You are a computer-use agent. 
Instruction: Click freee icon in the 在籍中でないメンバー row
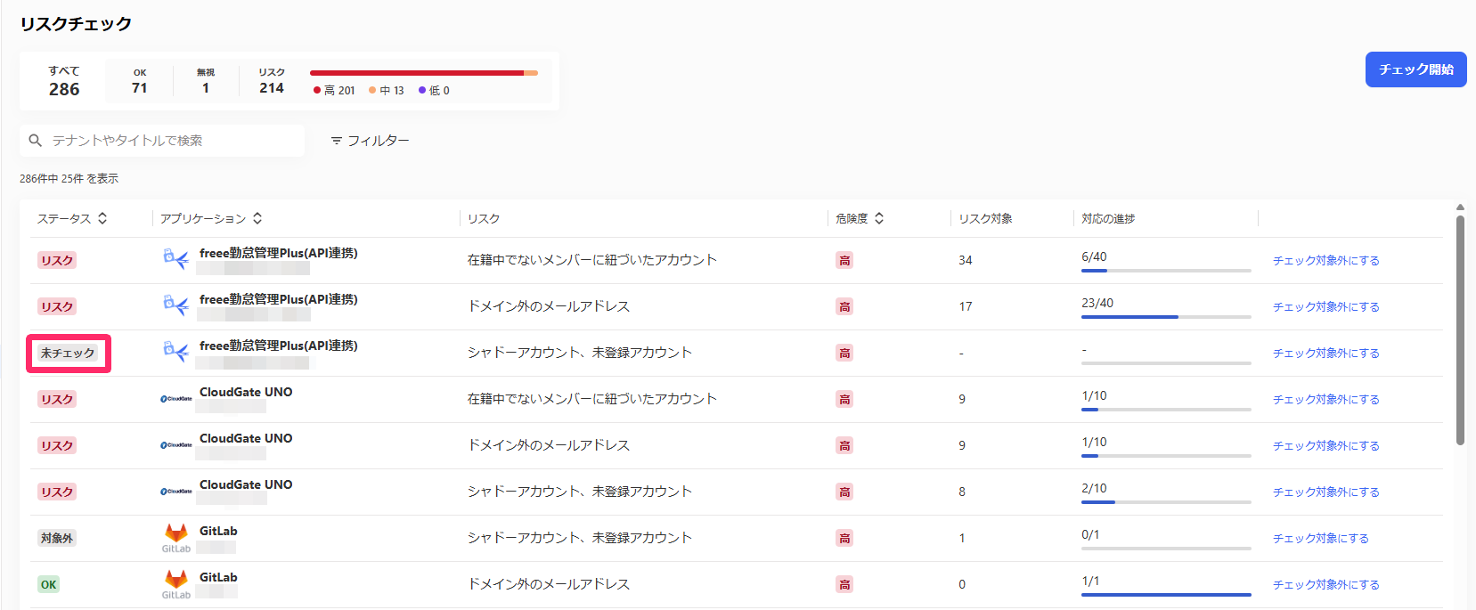pos(176,259)
